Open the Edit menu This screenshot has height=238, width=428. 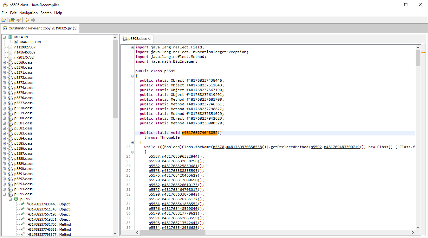pos(13,13)
